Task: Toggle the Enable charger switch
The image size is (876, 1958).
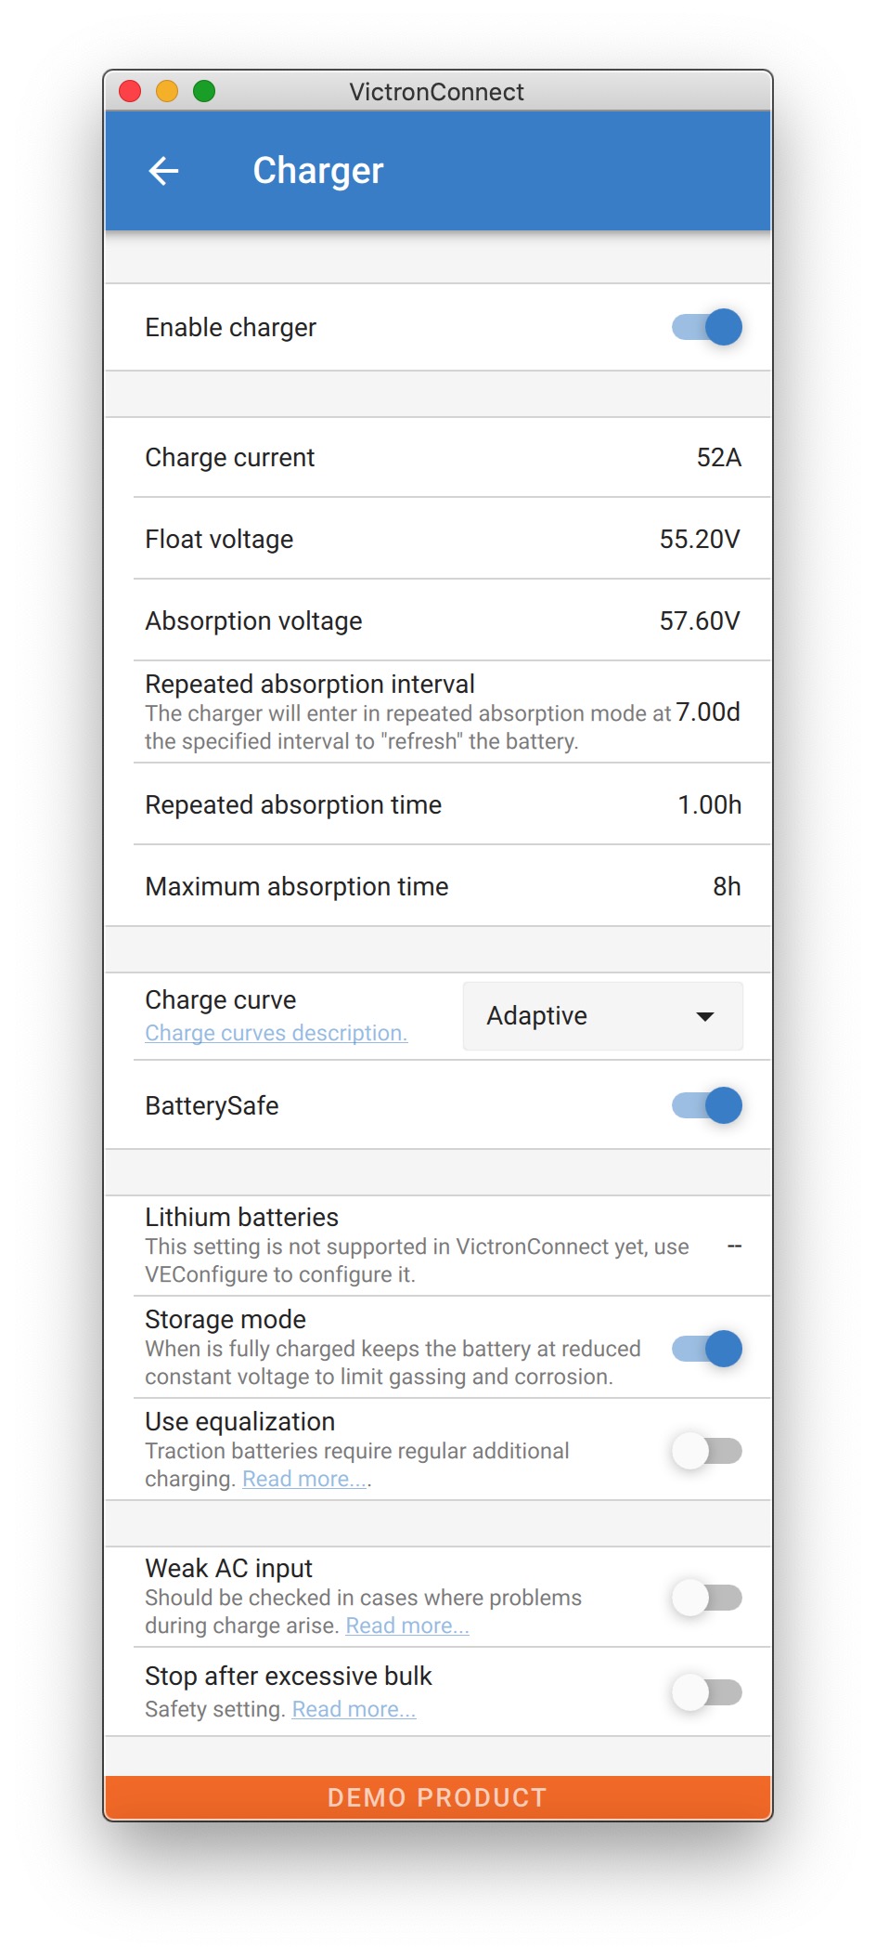Action: (707, 327)
